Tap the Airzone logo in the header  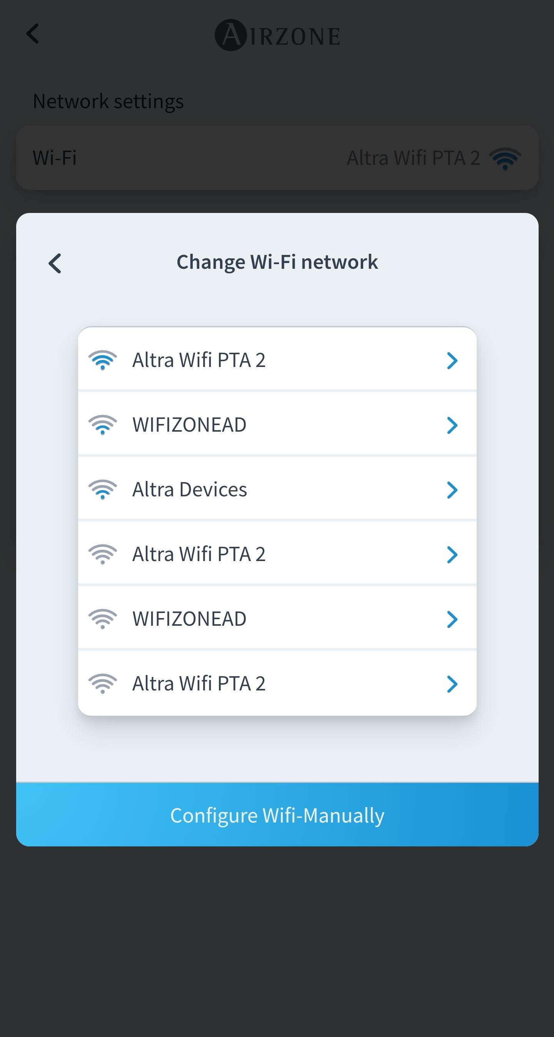pyautogui.click(x=277, y=35)
